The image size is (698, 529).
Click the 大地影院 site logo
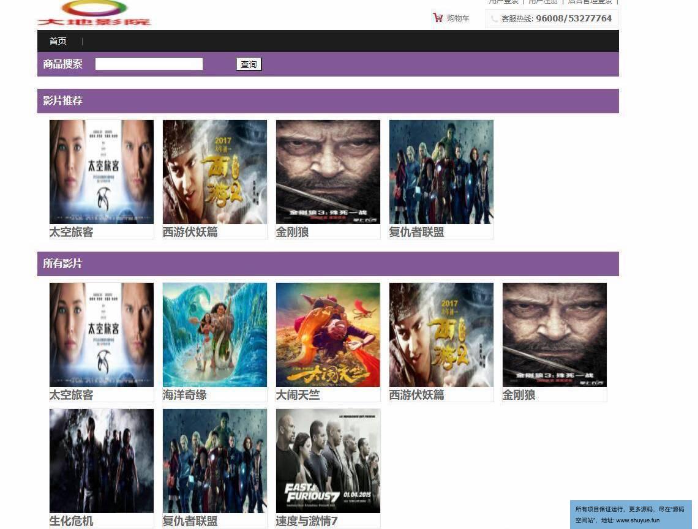(94, 13)
